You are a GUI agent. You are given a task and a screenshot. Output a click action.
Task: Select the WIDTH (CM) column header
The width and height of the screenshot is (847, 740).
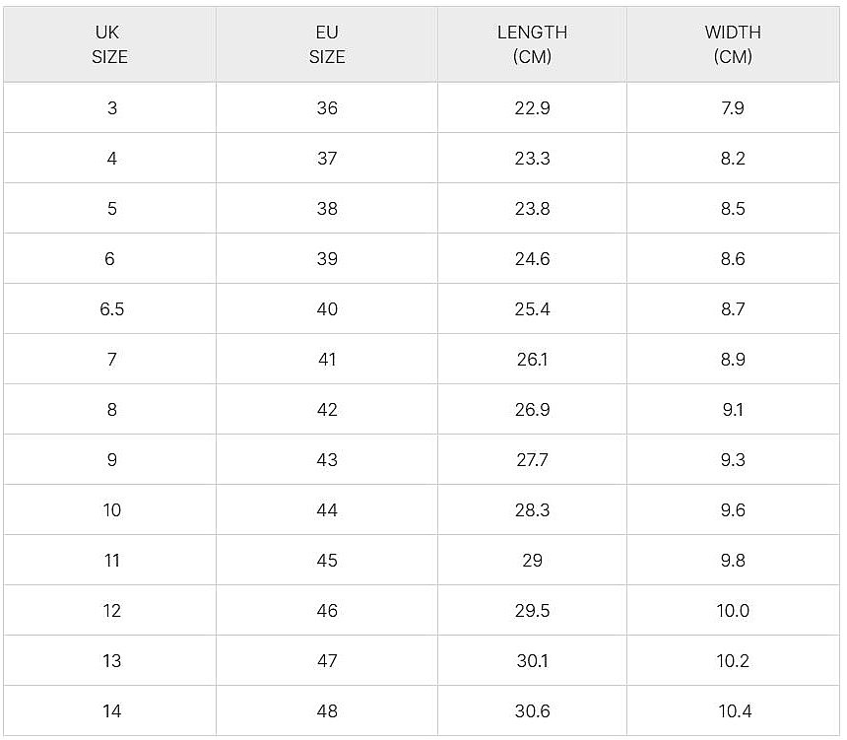733,44
